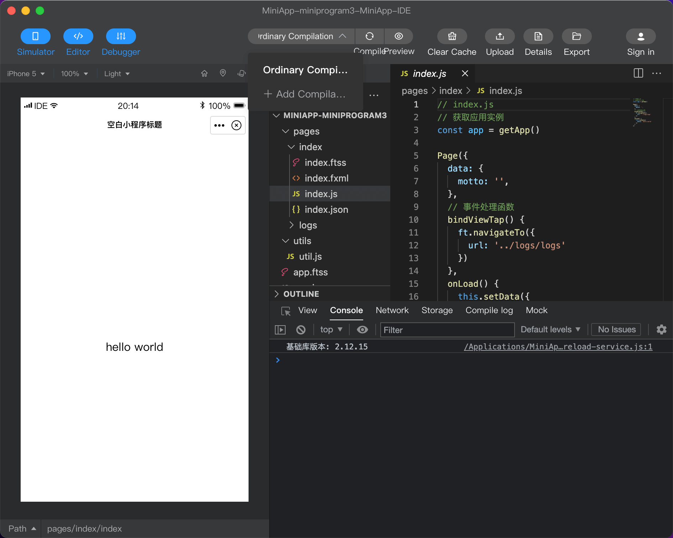Click the Compile refresh icon
The width and height of the screenshot is (673, 538).
[x=370, y=36]
